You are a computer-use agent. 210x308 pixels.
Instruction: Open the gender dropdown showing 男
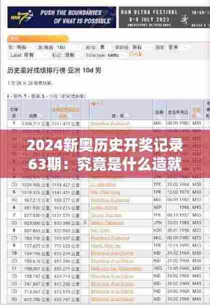(x=106, y=47)
